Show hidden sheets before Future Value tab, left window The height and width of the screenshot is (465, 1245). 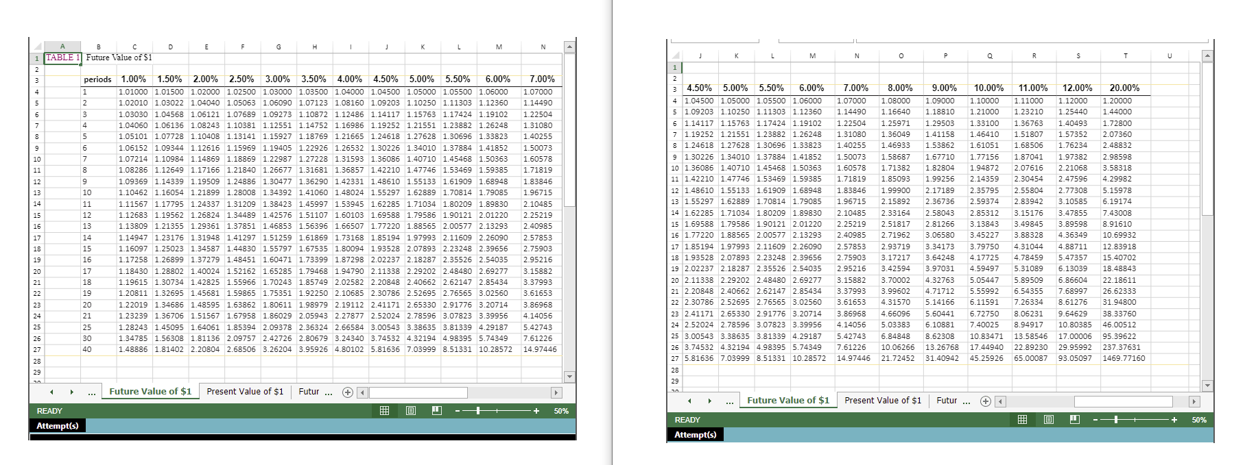[92, 393]
